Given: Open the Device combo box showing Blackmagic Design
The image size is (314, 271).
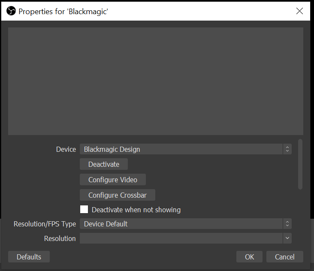Looking at the screenshot, I should click(180, 149).
